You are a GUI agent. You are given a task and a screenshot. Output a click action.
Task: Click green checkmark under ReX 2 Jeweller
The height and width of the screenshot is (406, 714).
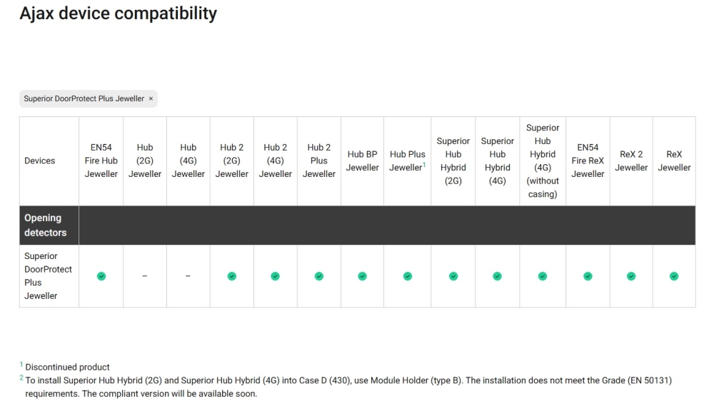[631, 276]
